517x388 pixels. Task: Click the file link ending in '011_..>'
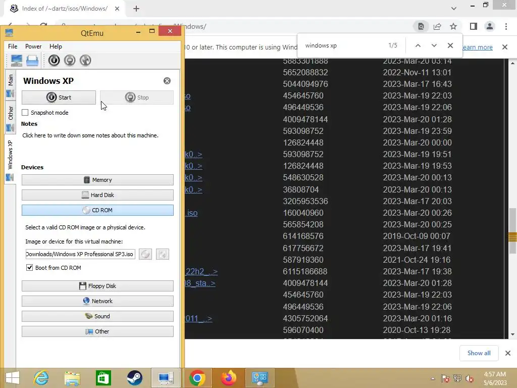click(x=198, y=318)
